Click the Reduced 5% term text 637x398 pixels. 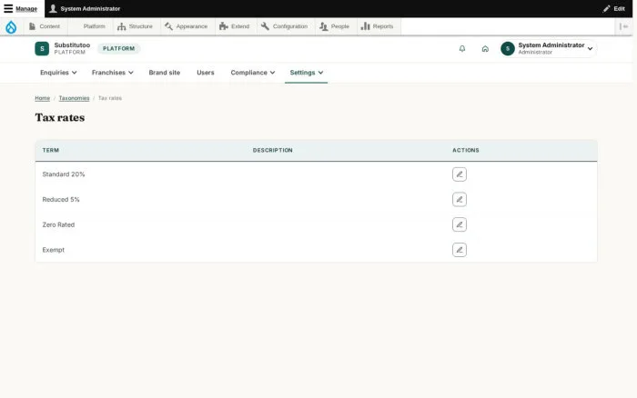click(61, 200)
